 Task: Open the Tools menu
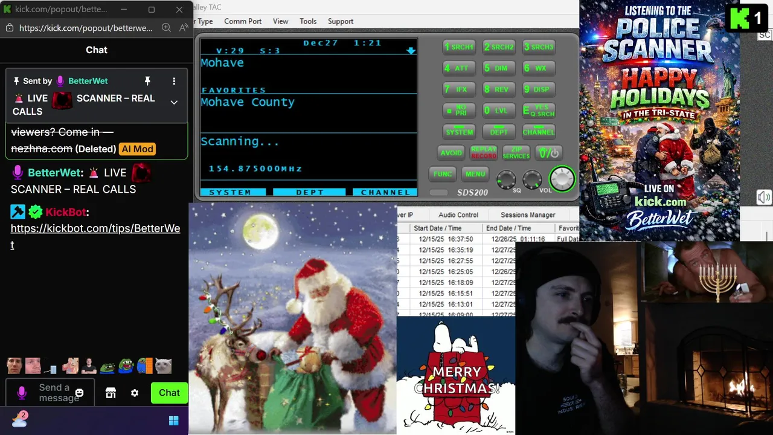coord(308,21)
